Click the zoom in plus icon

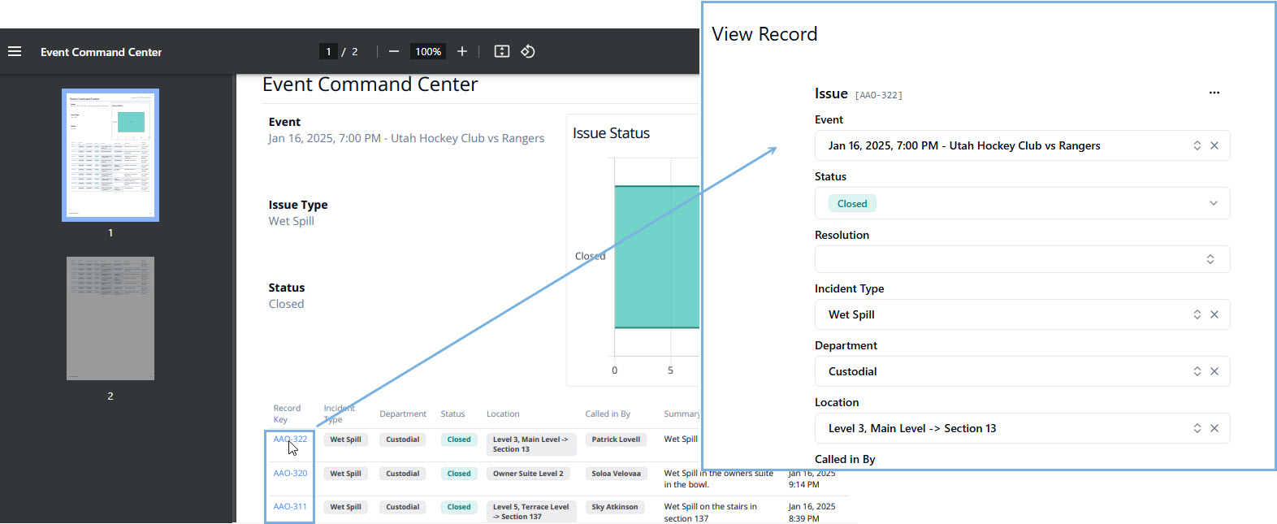point(462,51)
